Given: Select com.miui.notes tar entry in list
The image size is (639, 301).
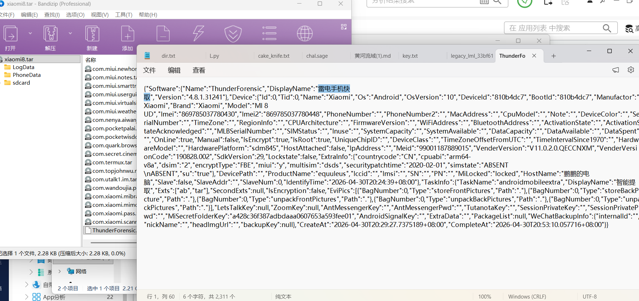Looking at the screenshot, I should pos(111,78).
